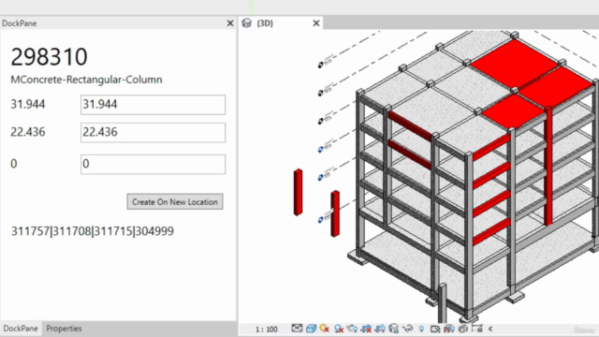Toggle the Sun Path icon

click(x=325, y=329)
